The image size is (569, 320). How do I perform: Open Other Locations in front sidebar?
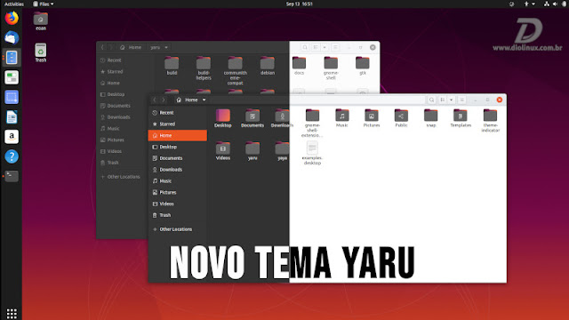(x=178, y=229)
